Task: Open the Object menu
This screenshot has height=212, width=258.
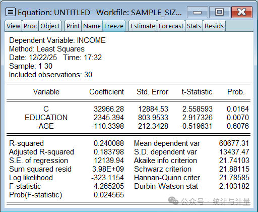Action: point(50,26)
